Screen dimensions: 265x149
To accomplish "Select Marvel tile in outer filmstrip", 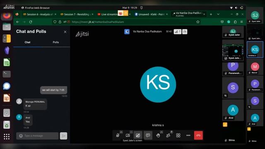I will (x=255, y=67).
